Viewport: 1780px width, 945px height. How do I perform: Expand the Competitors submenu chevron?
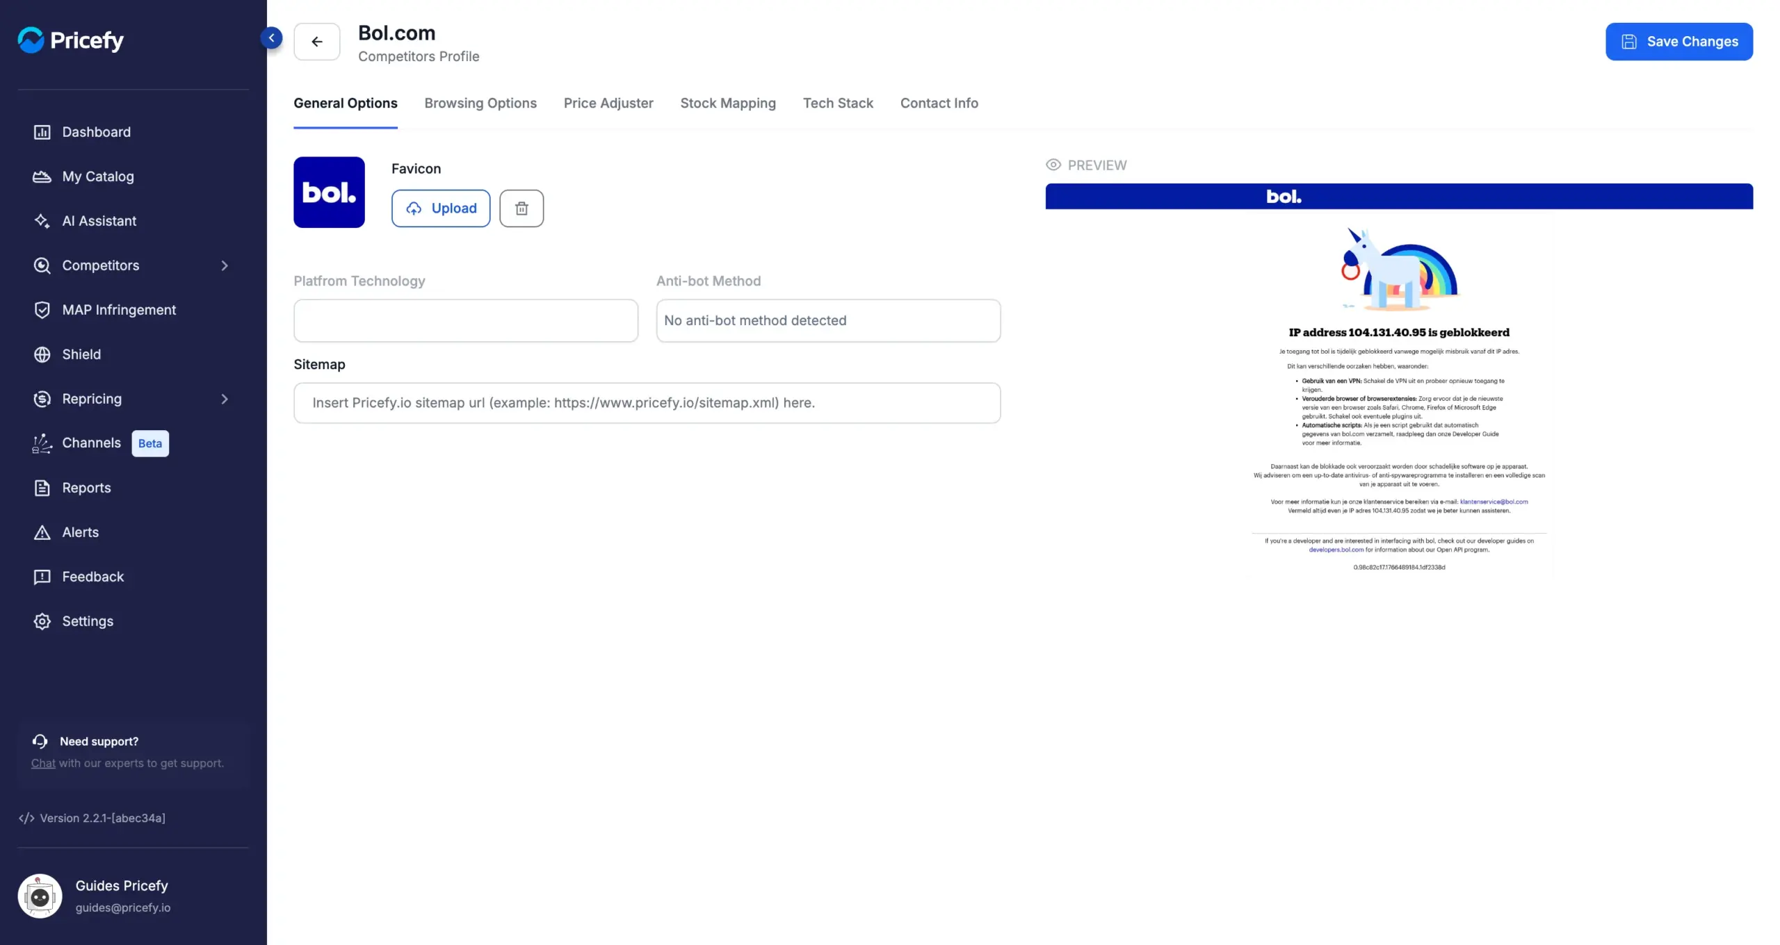tap(224, 265)
